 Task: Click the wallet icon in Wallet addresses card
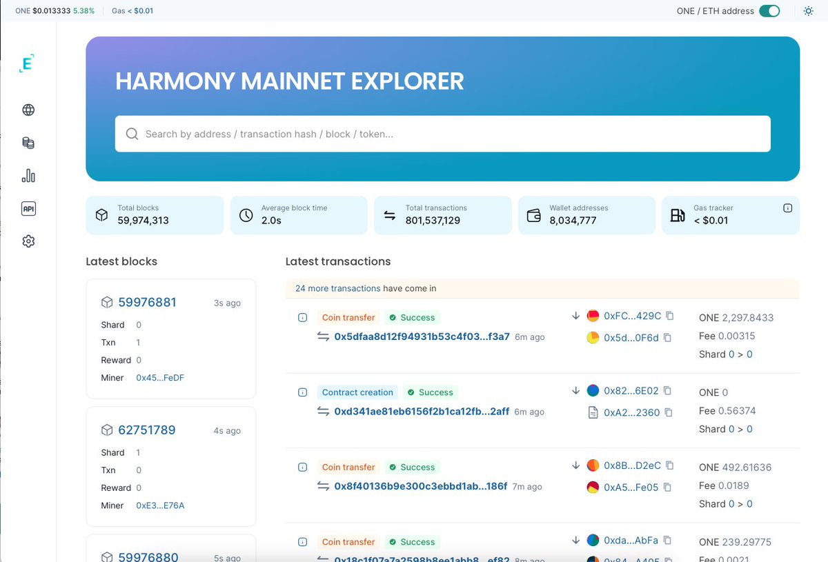[x=533, y=215]
